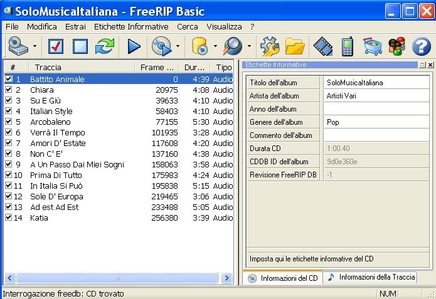Click the CD drive selection icon
The image size is (436, 299).
point(18,46)
